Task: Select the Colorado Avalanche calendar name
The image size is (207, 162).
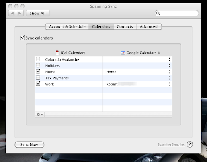Action: [x=62, y=59]
